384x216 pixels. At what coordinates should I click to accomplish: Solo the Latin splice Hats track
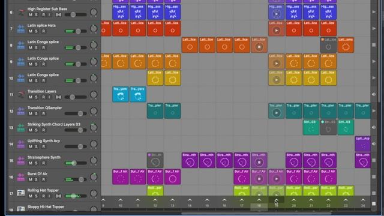(x=36, y=31)
